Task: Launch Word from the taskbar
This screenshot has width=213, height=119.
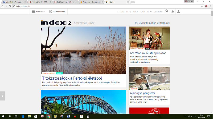Action: click(68, 116)
